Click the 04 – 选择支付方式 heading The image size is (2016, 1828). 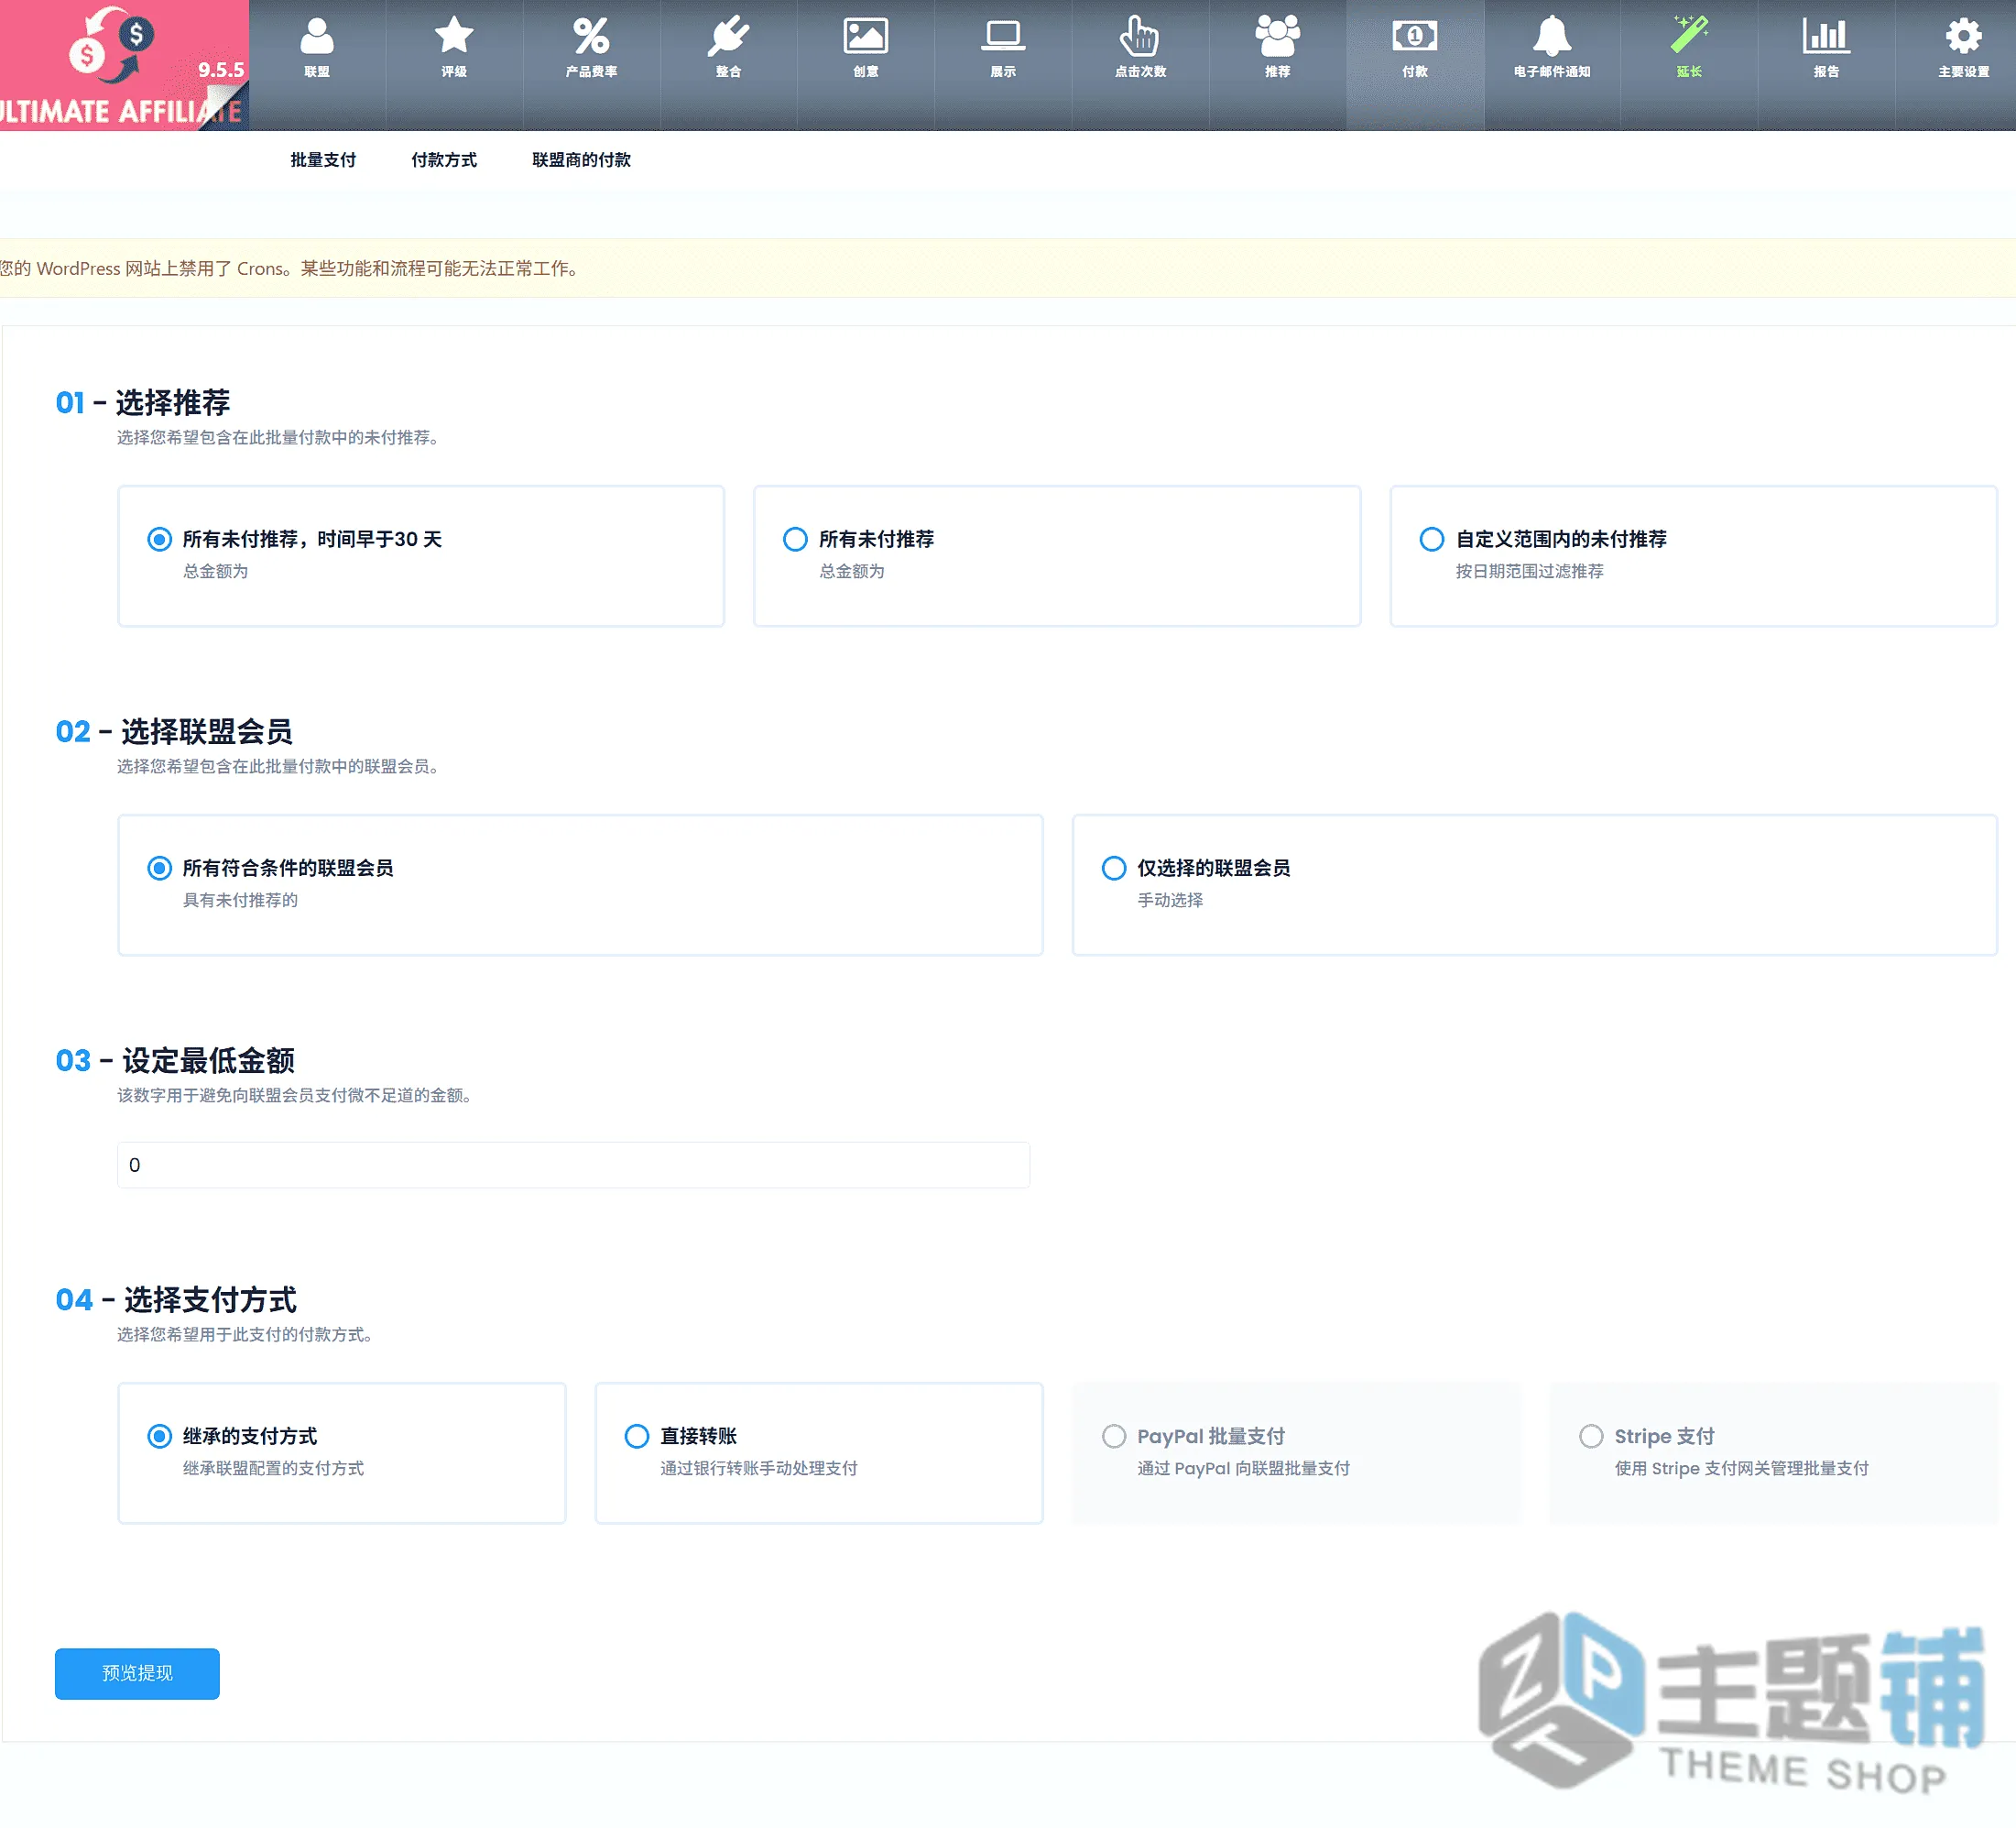(176, 1299)
